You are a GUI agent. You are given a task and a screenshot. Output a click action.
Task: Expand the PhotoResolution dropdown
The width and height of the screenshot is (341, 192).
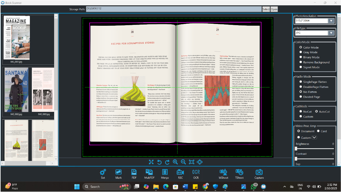coord(331,21)
